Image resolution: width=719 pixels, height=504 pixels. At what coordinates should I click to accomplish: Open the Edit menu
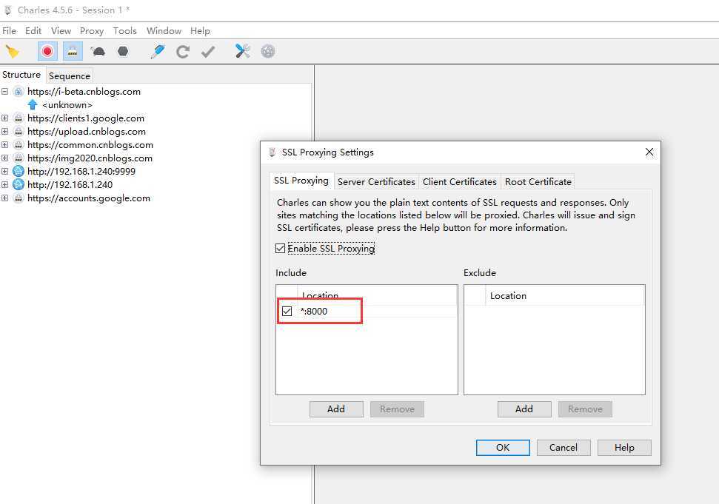pyautogui.click(x=33, y=30)
